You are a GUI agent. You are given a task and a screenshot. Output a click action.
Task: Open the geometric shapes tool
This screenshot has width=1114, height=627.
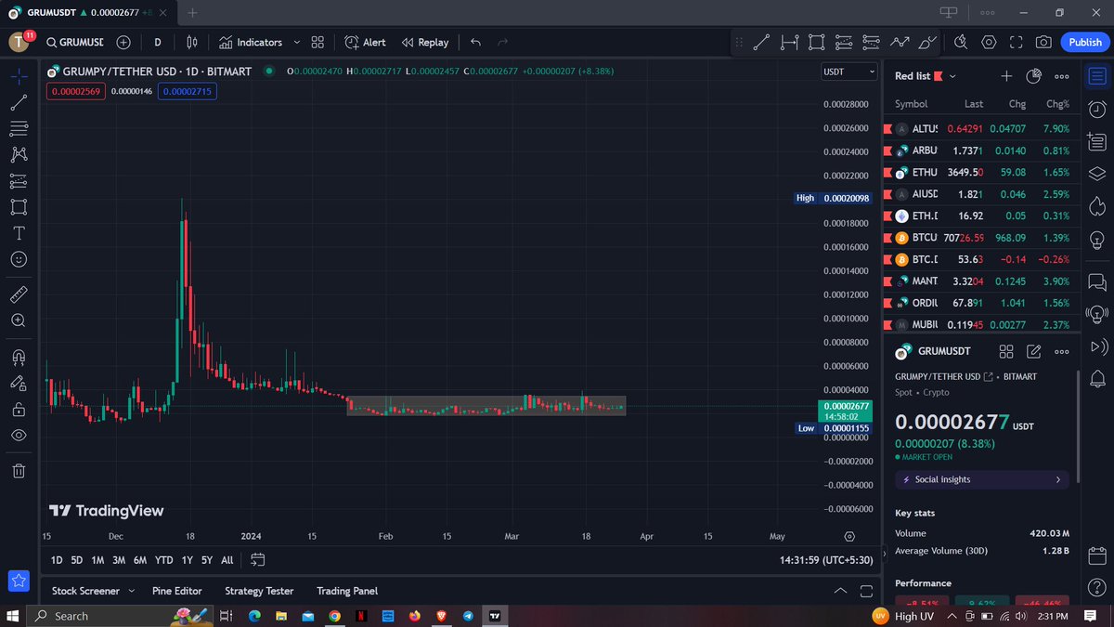click(19, 206)
